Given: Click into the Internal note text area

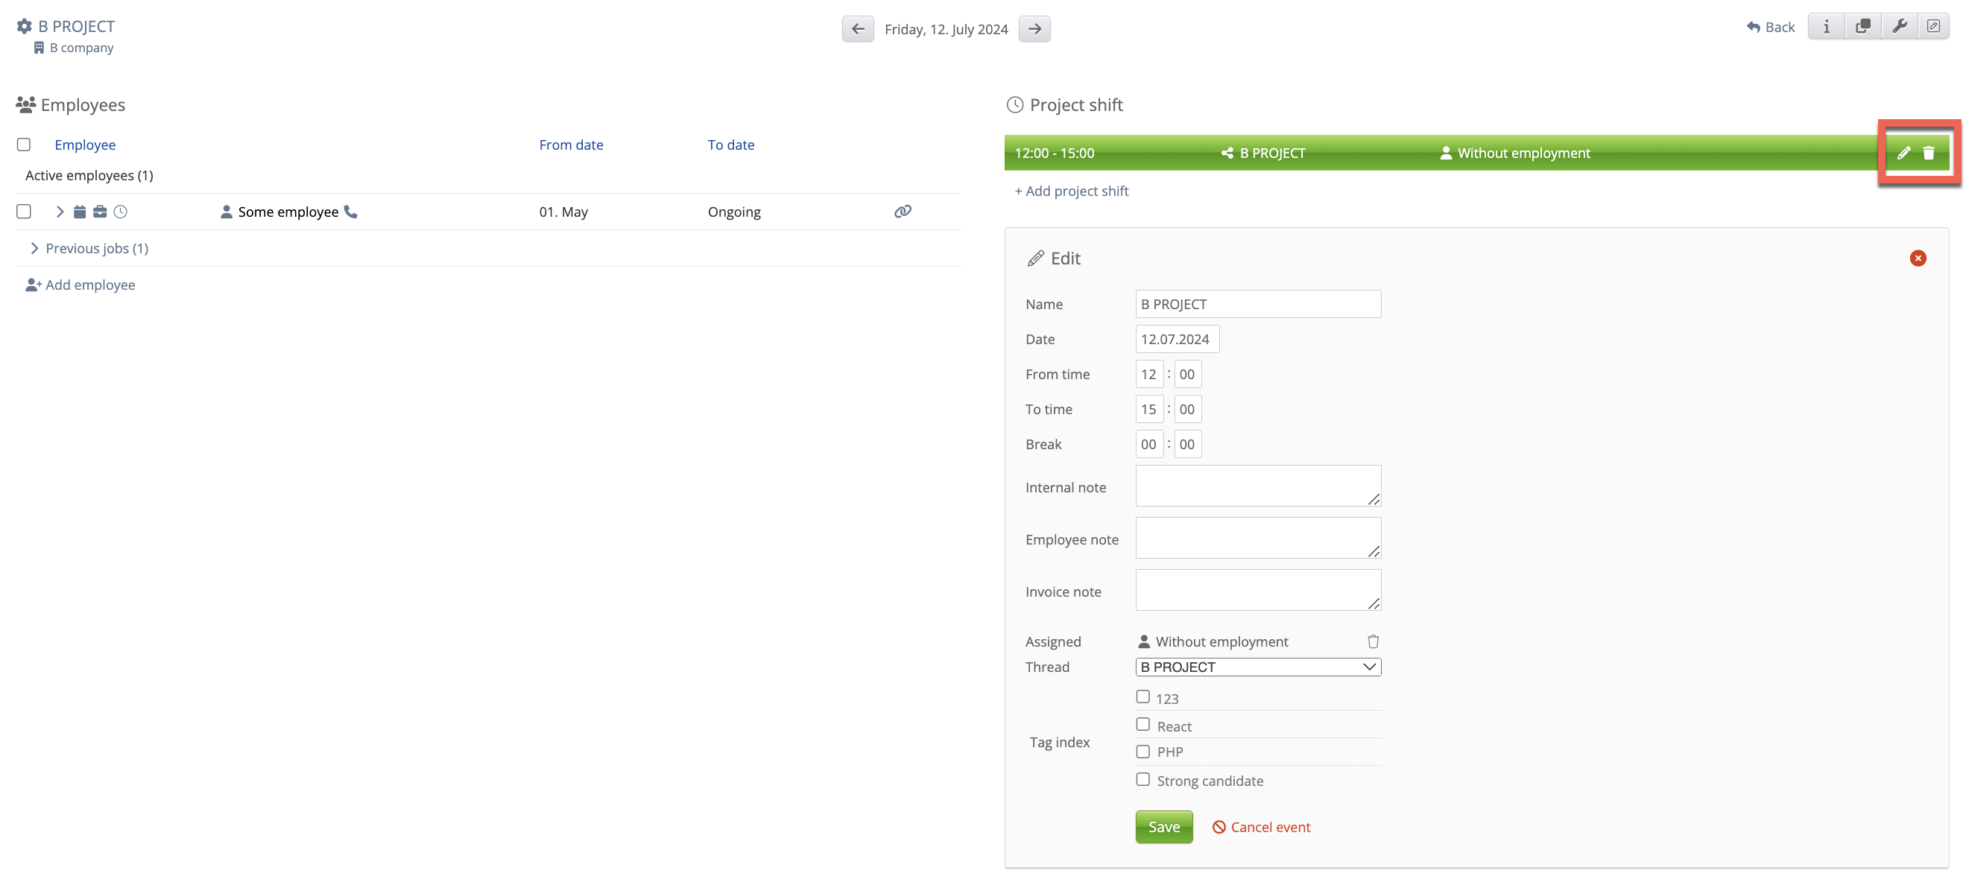Looking at the screenshot, I should pos(1257,485).
